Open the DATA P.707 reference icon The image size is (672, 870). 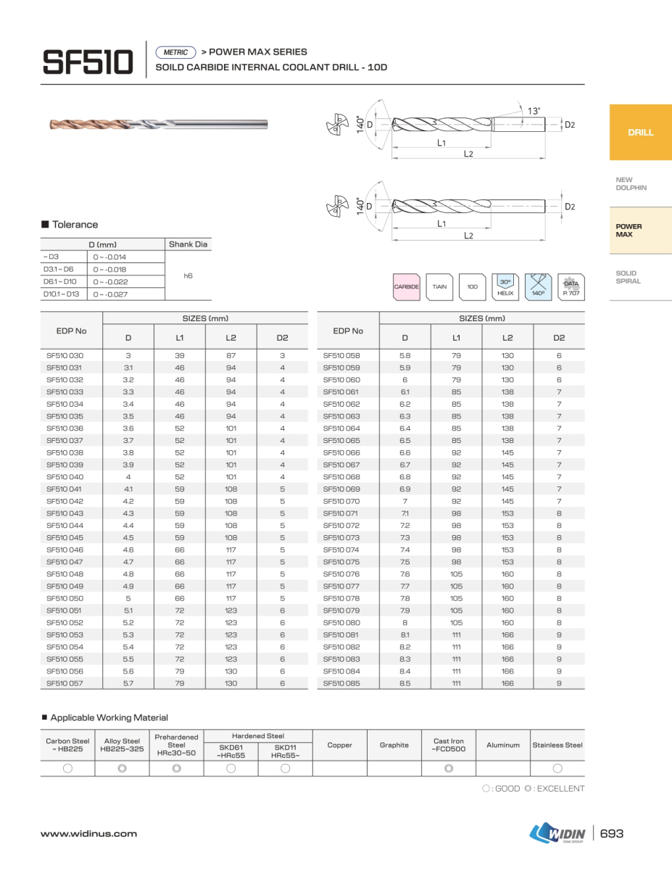pyautogui.click(x=571, y=287)
